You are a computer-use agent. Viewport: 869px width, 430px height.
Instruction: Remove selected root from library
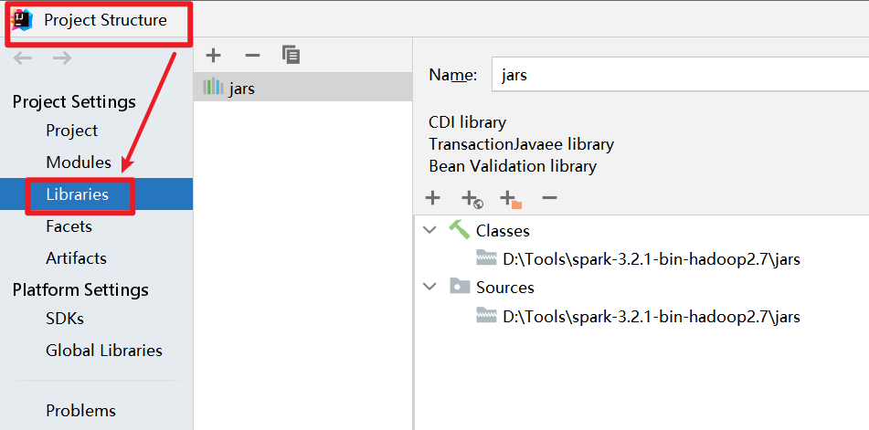[x=549, y=198]
